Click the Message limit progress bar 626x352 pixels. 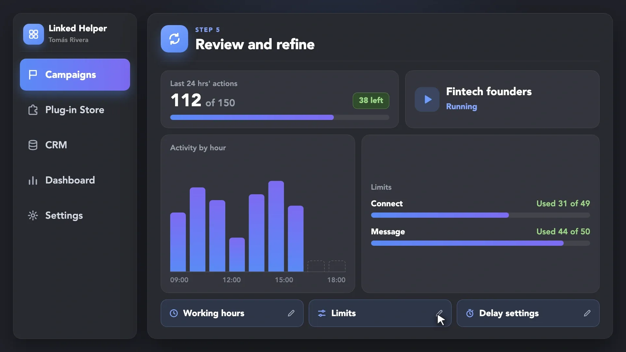480,243
